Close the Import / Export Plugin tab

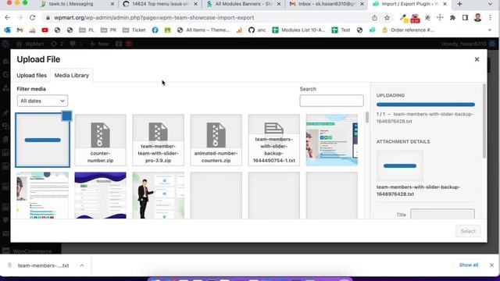pos(445,4)
